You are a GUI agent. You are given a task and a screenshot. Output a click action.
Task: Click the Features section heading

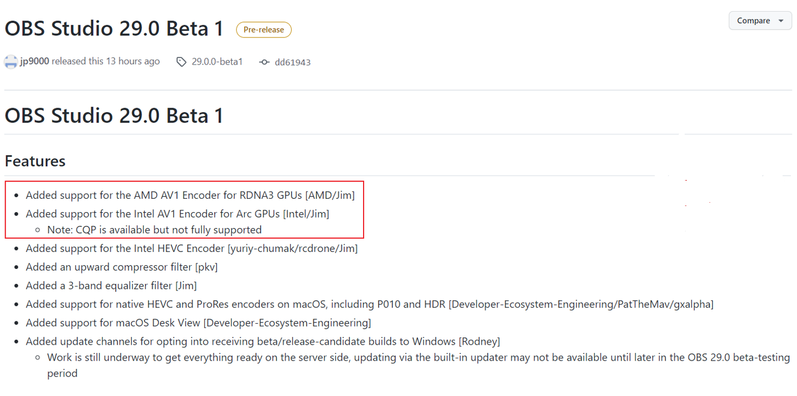35,161
